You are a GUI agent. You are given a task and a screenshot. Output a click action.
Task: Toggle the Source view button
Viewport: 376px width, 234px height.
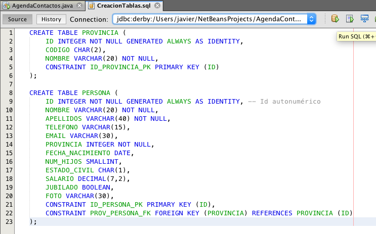(x=18, y=19)
